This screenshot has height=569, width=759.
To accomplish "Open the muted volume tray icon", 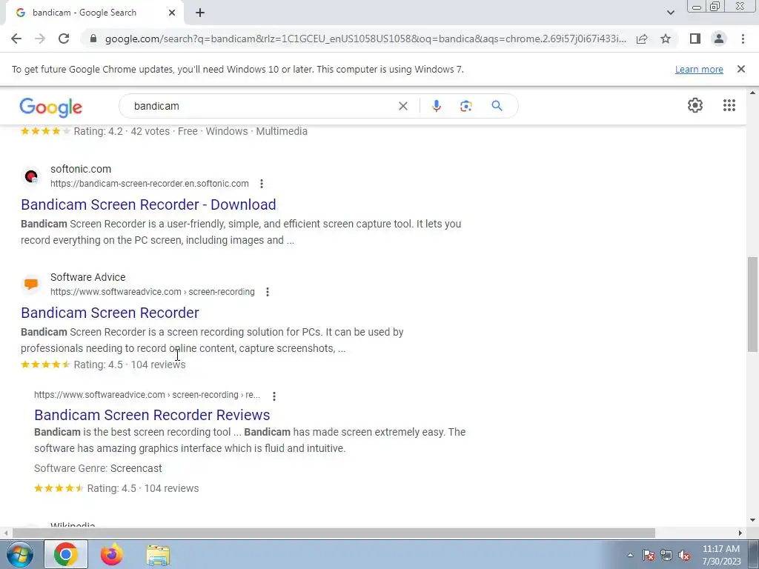I will click(684, 555).
